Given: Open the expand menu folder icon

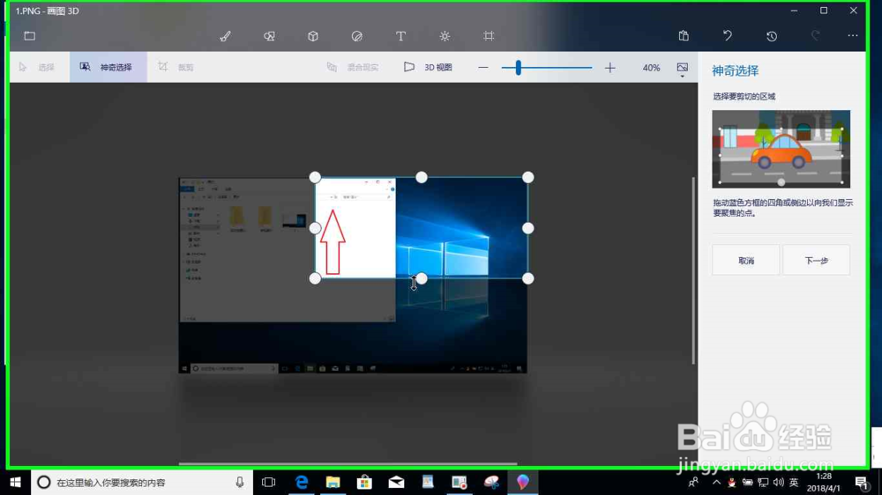Looking at the screenshot, I should (30, 36).
